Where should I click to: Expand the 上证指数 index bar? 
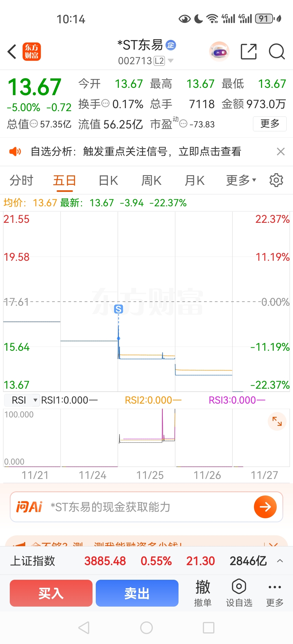tap(280, 561)
